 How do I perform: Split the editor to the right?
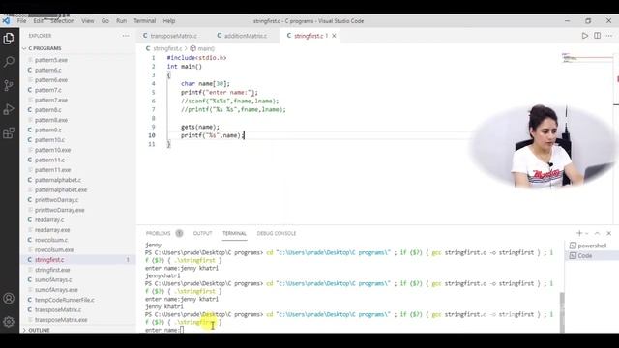598,36
